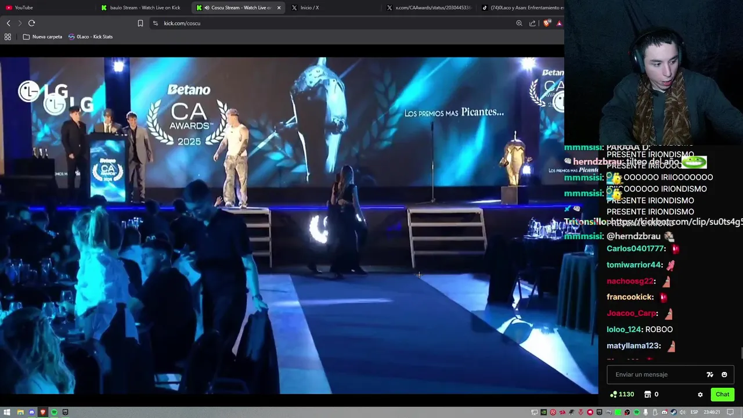Open chat settings gear

tap(700, 394)
